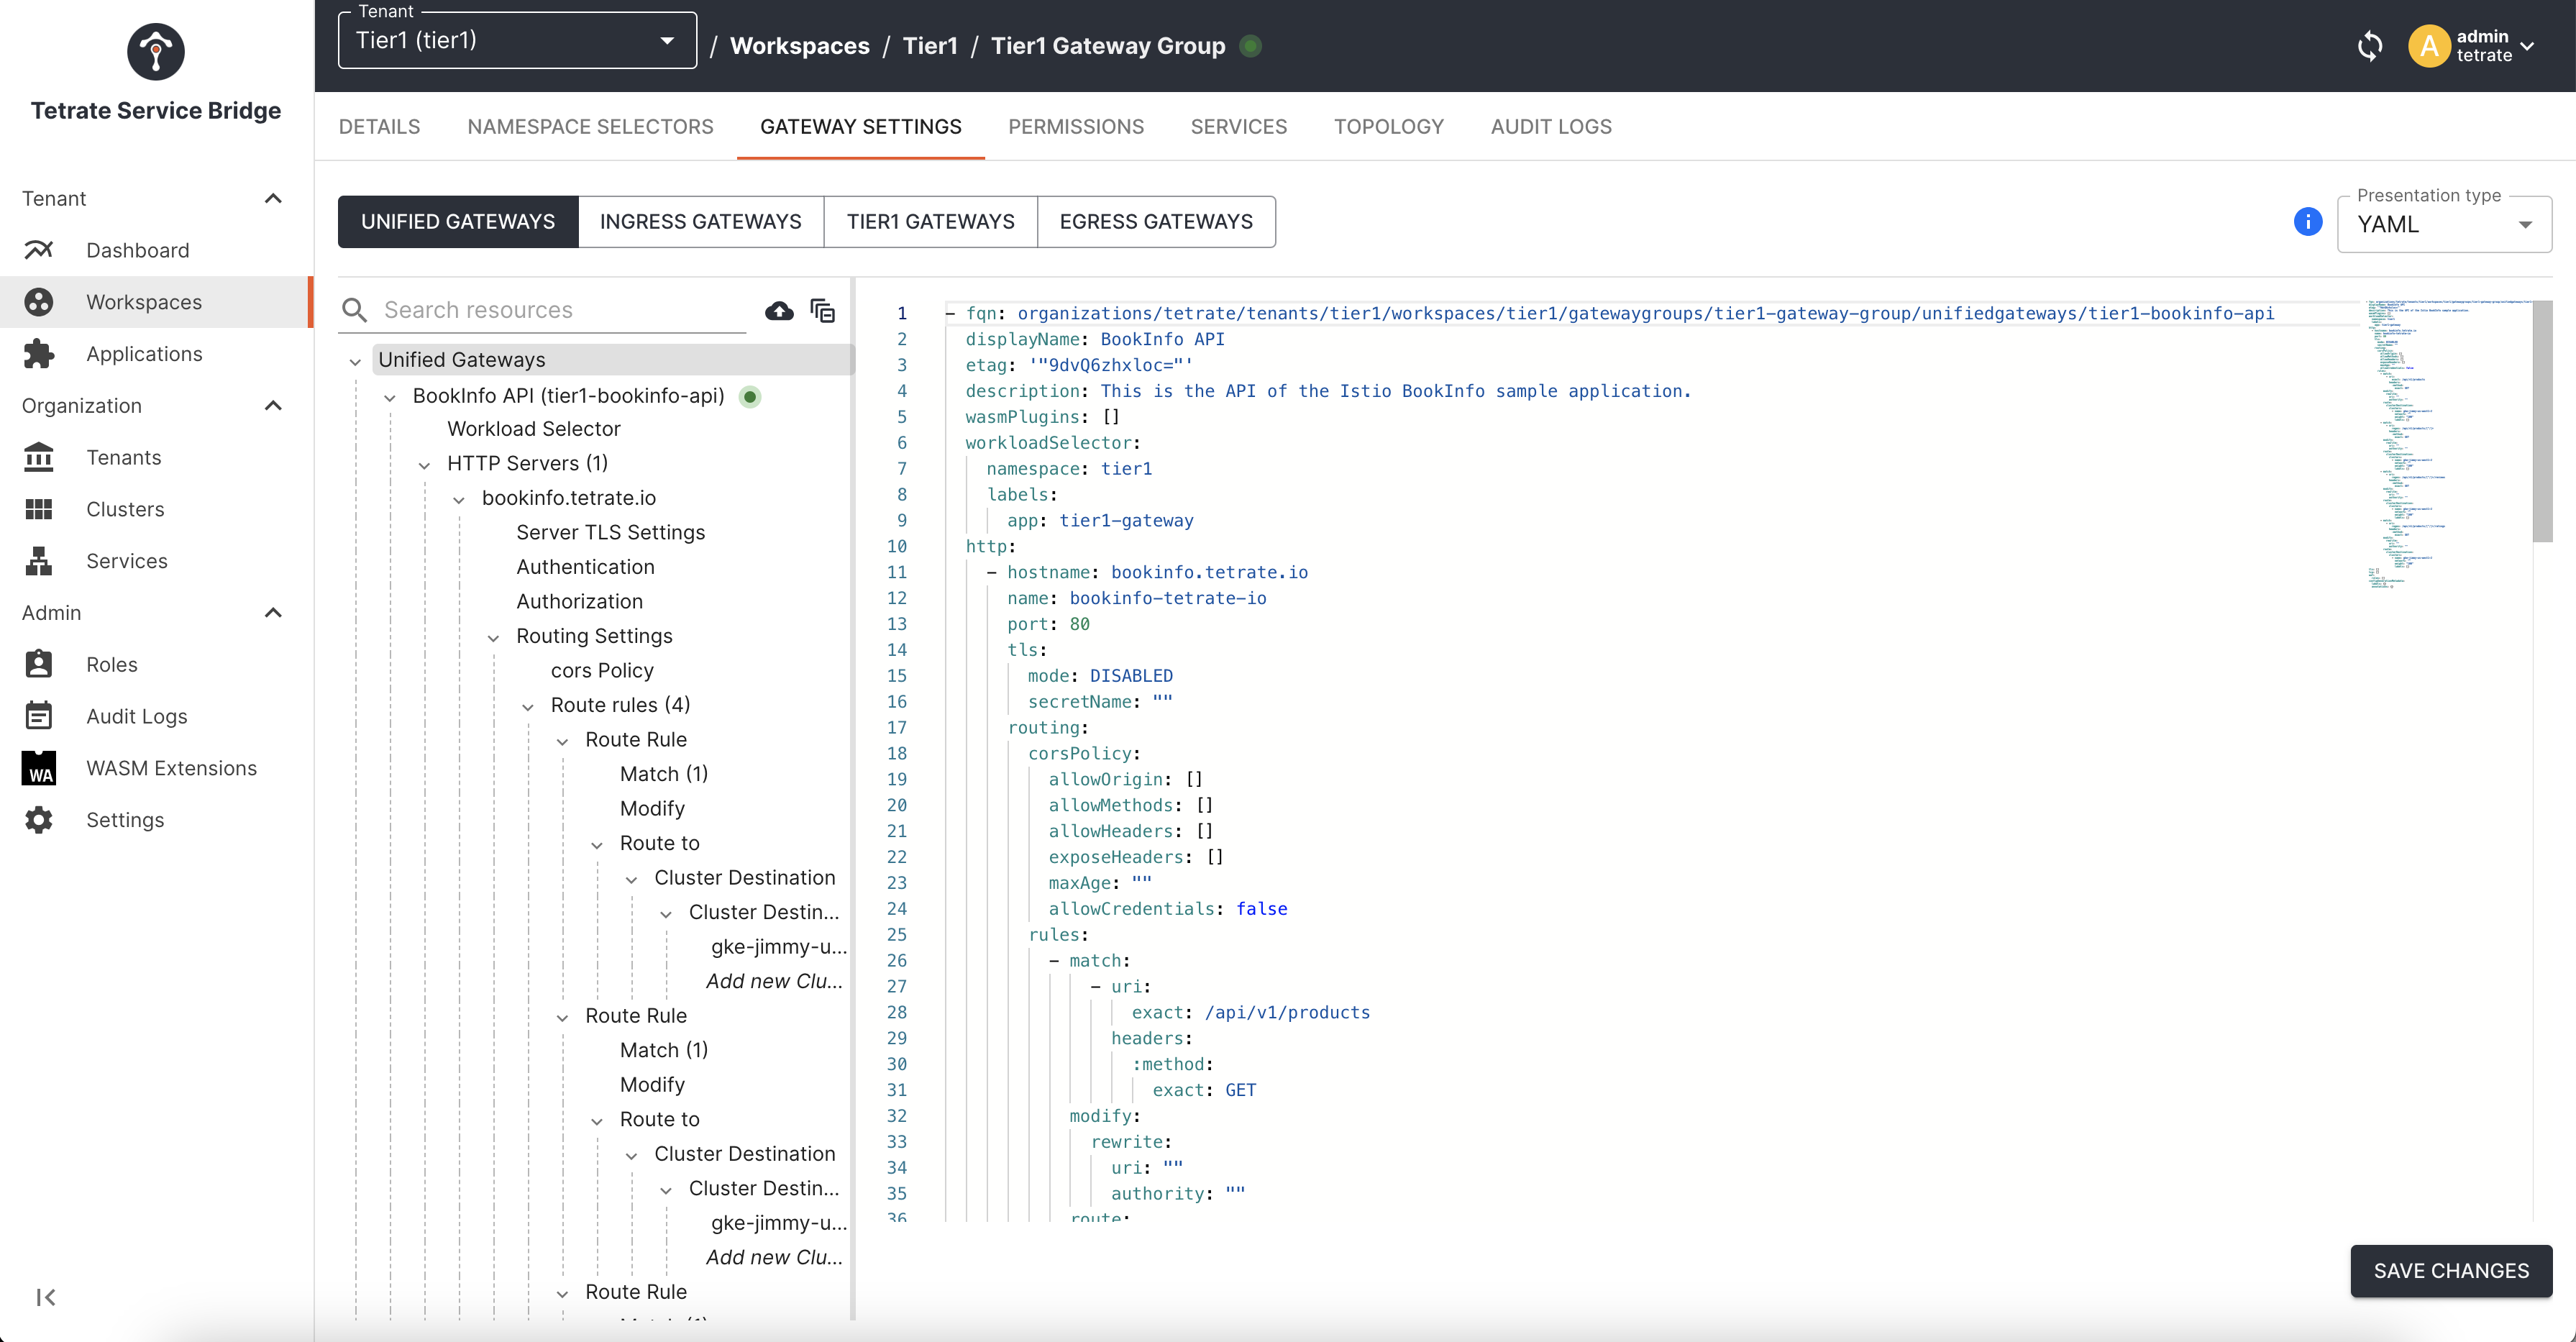The image size is (2576, 1342).
Task: Collapse the BookInfo API tree node
Action: (390, 397)
